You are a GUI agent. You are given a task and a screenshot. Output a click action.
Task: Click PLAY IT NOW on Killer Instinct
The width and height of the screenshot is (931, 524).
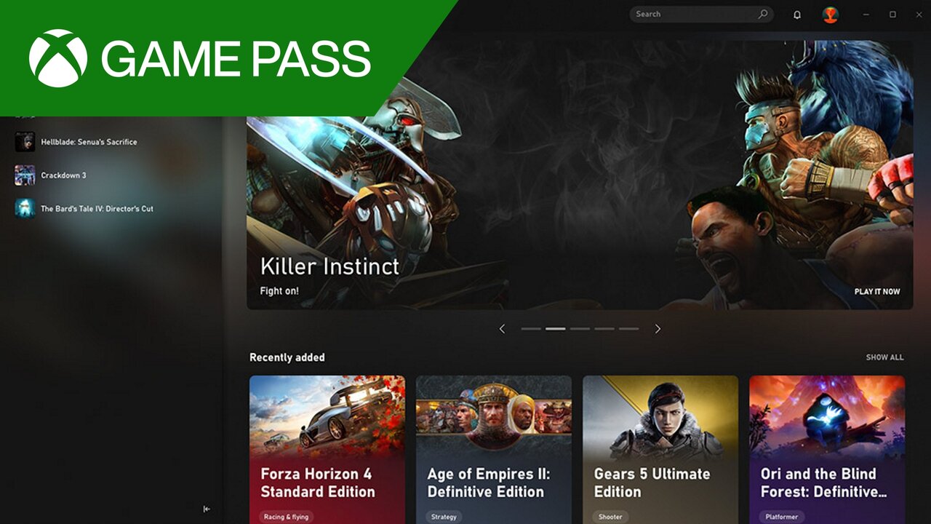tap(877, 292)
